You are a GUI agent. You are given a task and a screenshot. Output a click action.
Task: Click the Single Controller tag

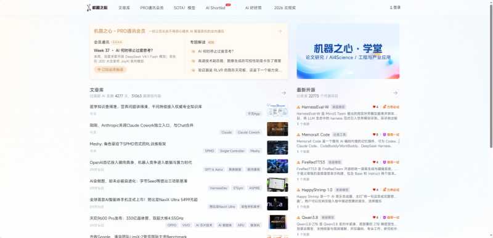pyautogui.click(x=232, y=151)
